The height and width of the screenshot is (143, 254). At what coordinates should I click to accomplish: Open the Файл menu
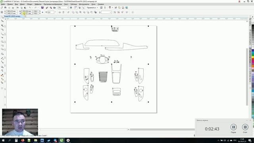pyautogui.click(x=3, y=4)
